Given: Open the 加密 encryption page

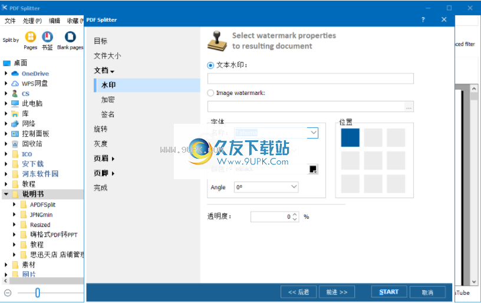Looking at the screenshot, I should [x=108, y=100].
